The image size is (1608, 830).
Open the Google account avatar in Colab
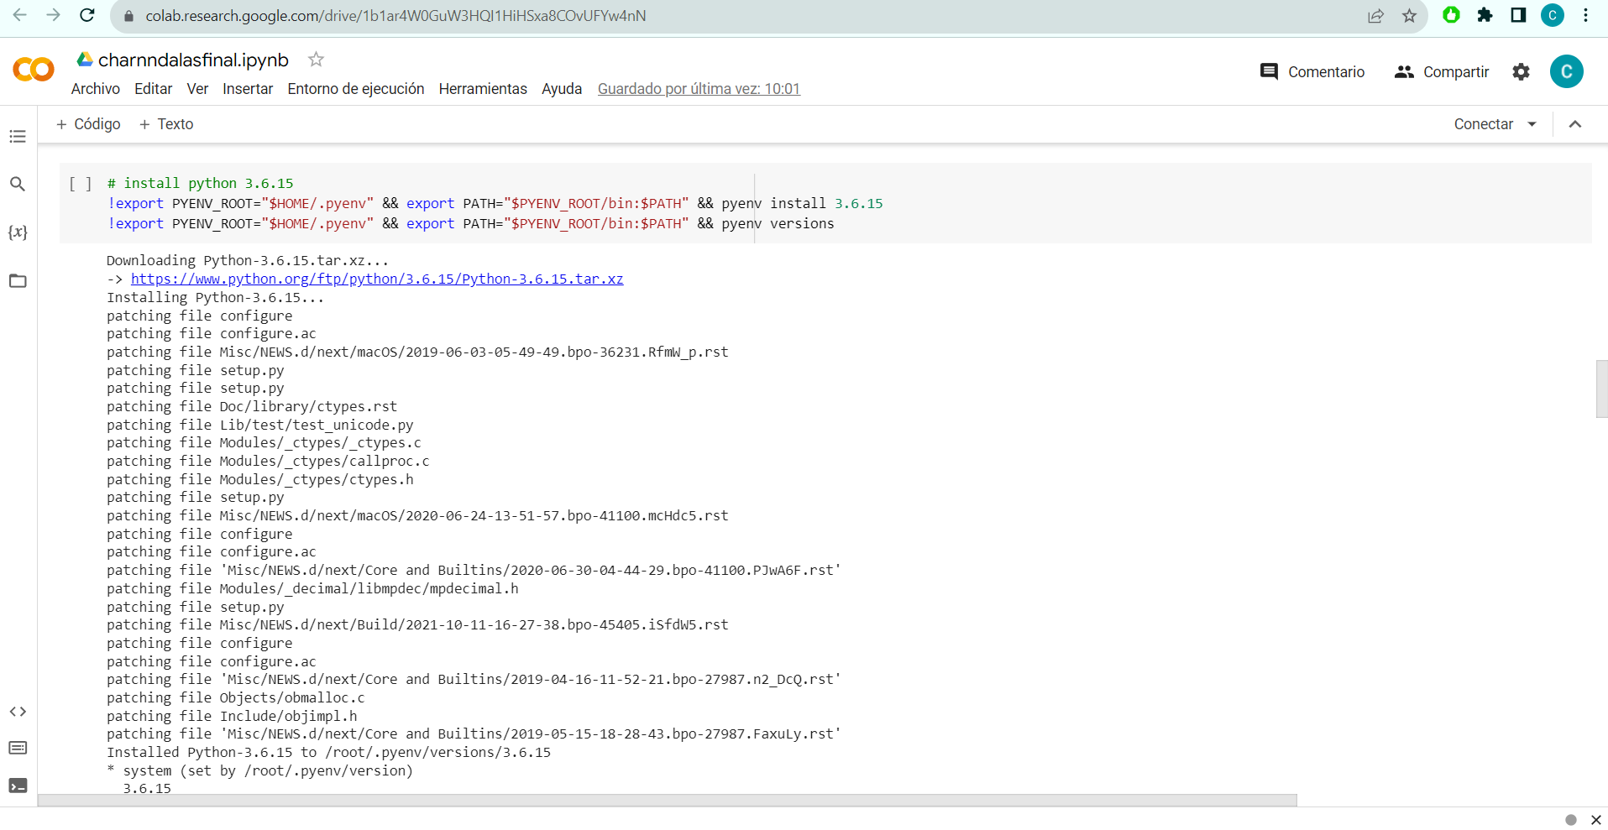(x=1566, y=71)
